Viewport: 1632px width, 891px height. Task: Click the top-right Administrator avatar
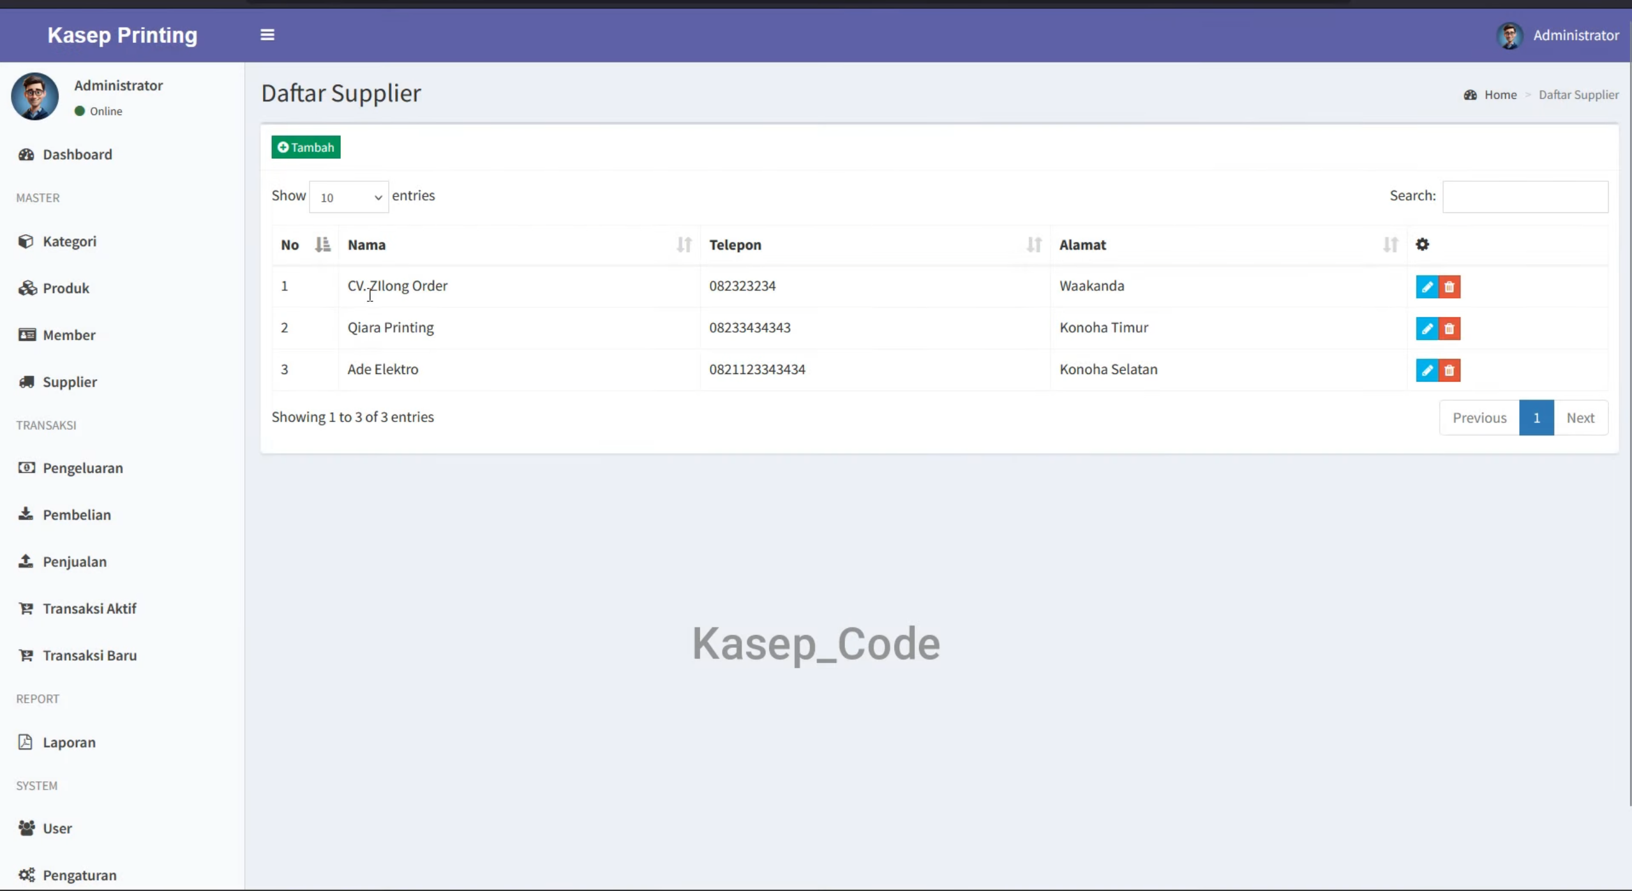point(1509,36)
